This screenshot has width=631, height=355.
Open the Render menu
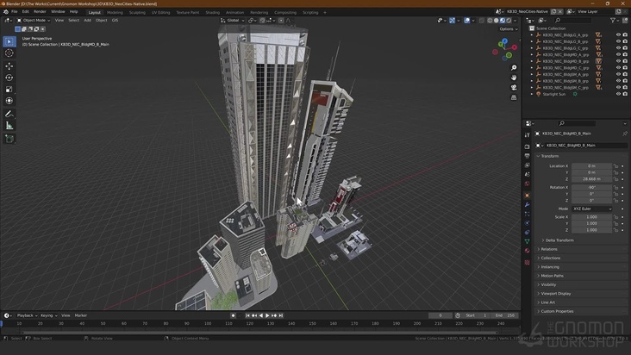tap(40, 11)
